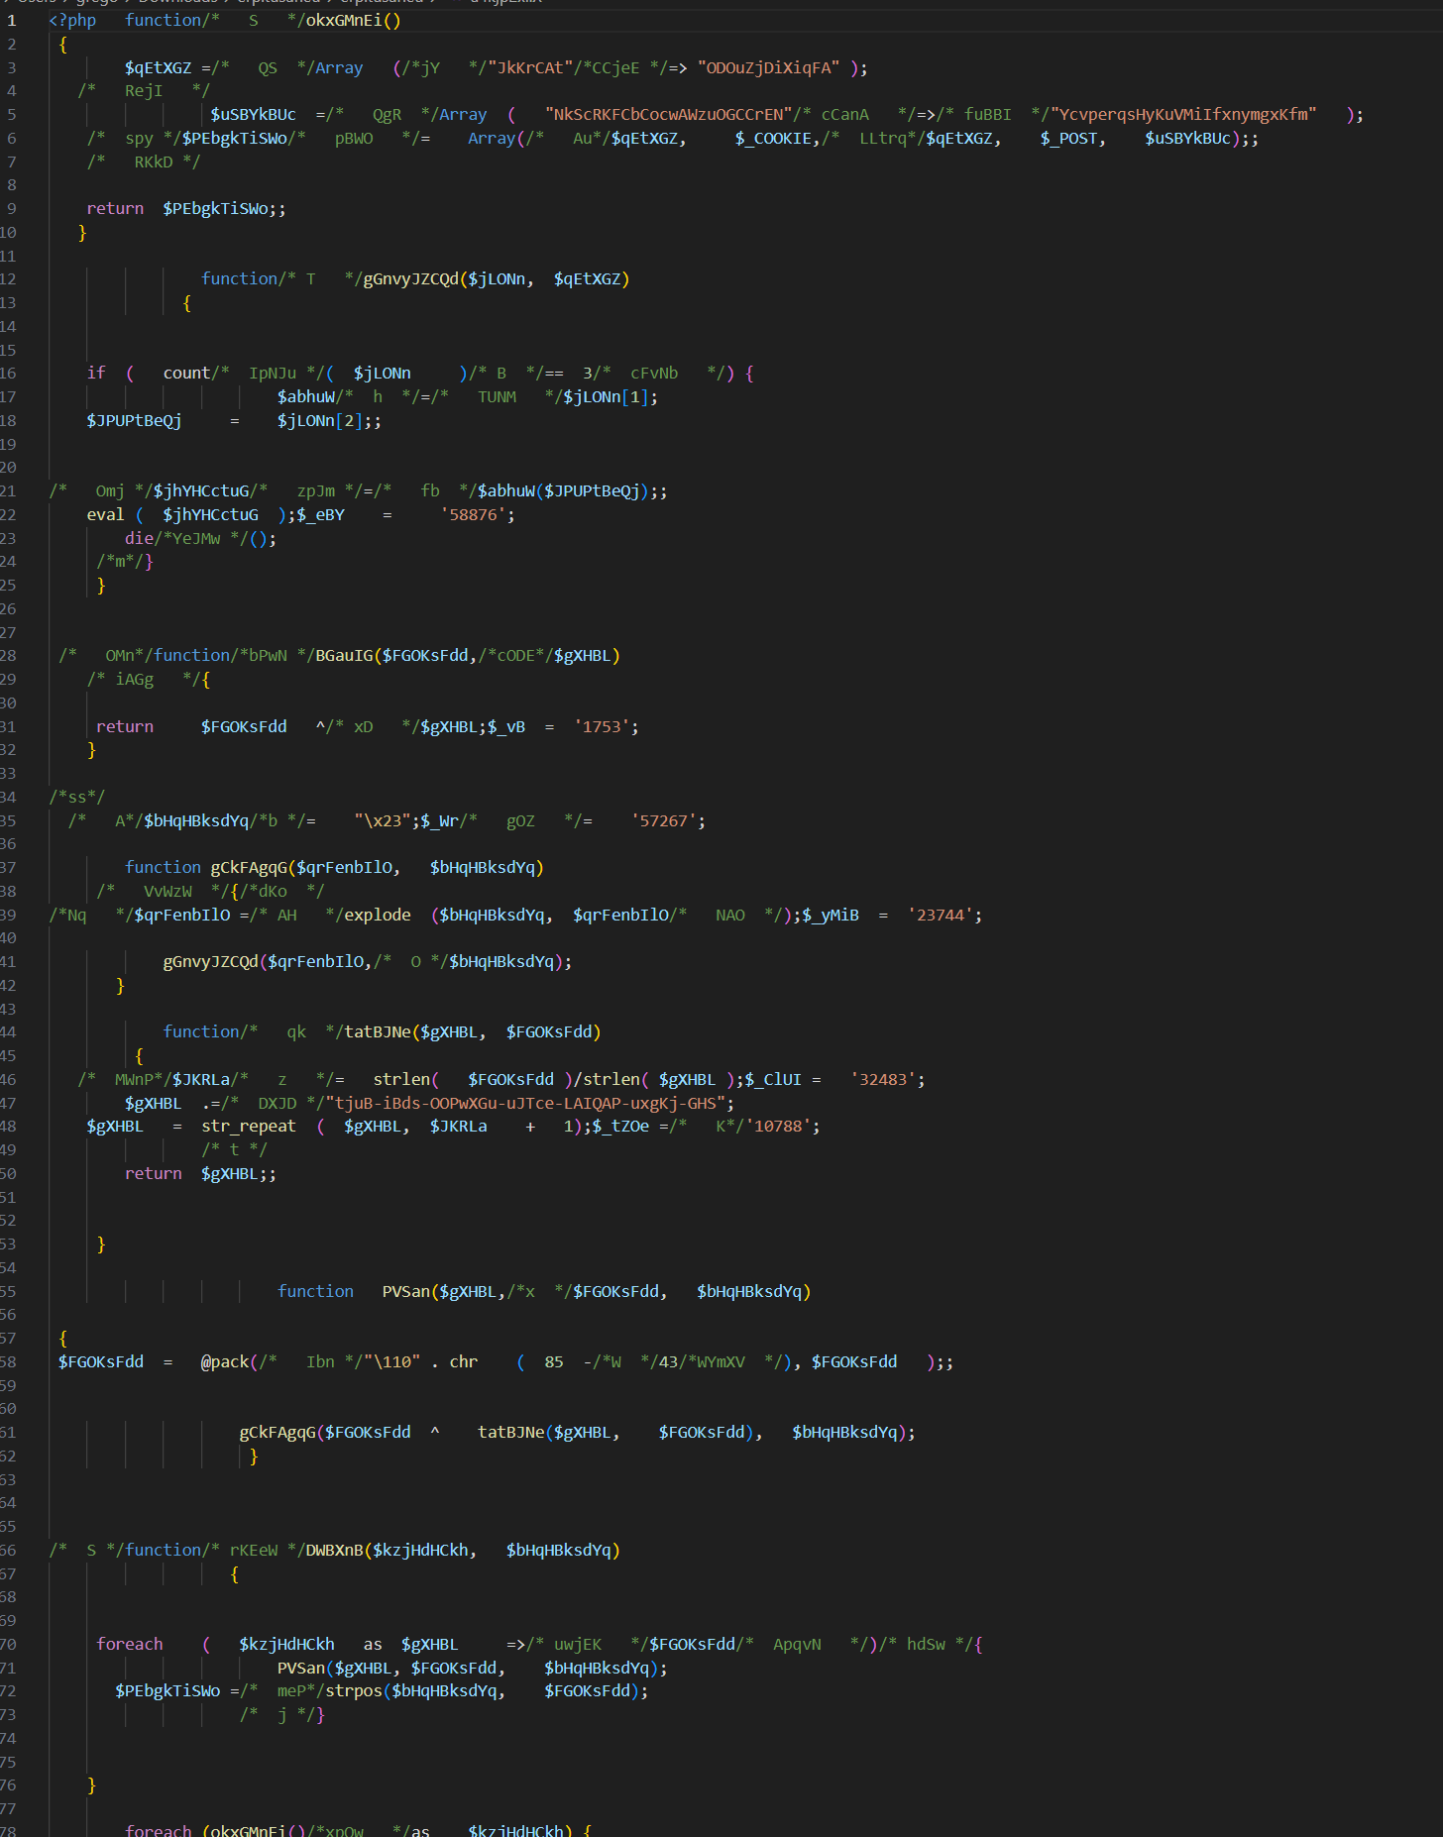
Task: Click the if keyword
Action: [x=96, y=373]
